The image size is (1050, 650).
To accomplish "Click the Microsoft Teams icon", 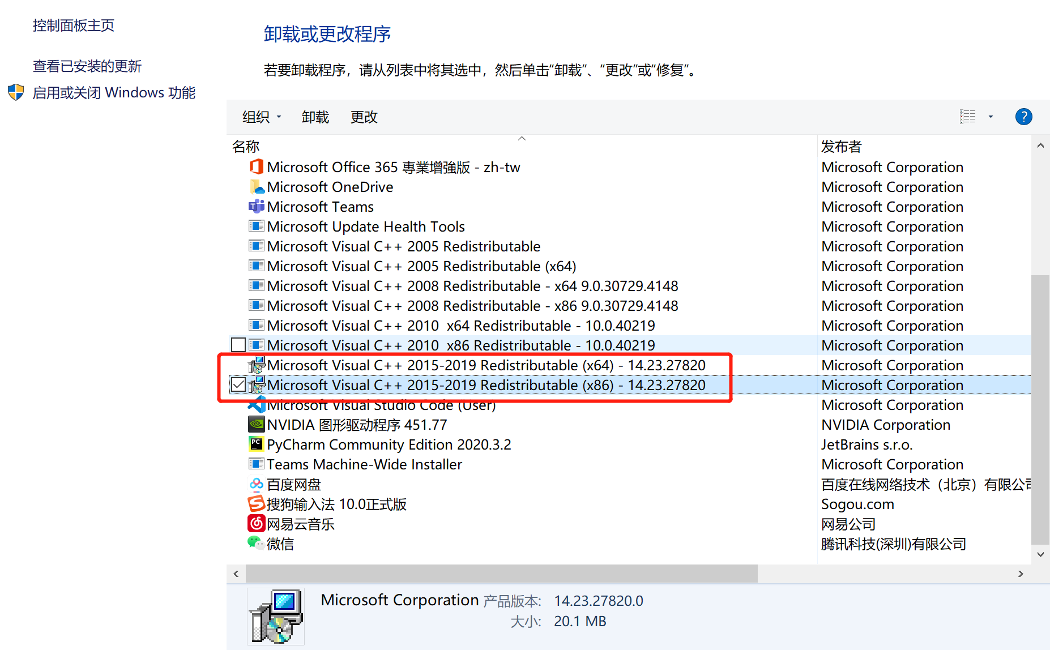I will click(x=257, y=207).
